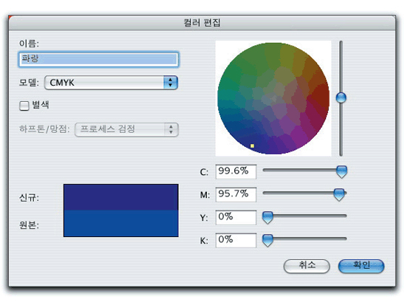Click the C percentage input field
Viewport: 405px width, 302px height.
236,171
